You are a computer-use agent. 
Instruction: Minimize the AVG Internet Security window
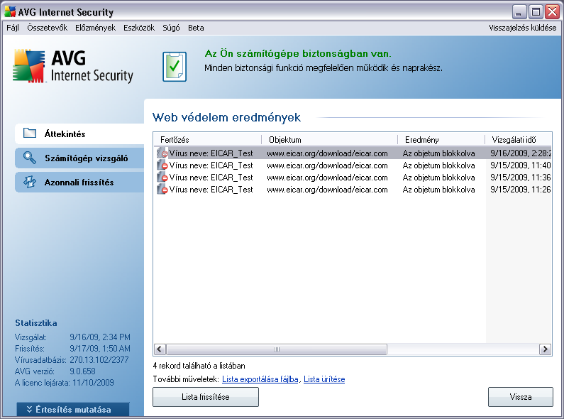(x=519, y=12)
